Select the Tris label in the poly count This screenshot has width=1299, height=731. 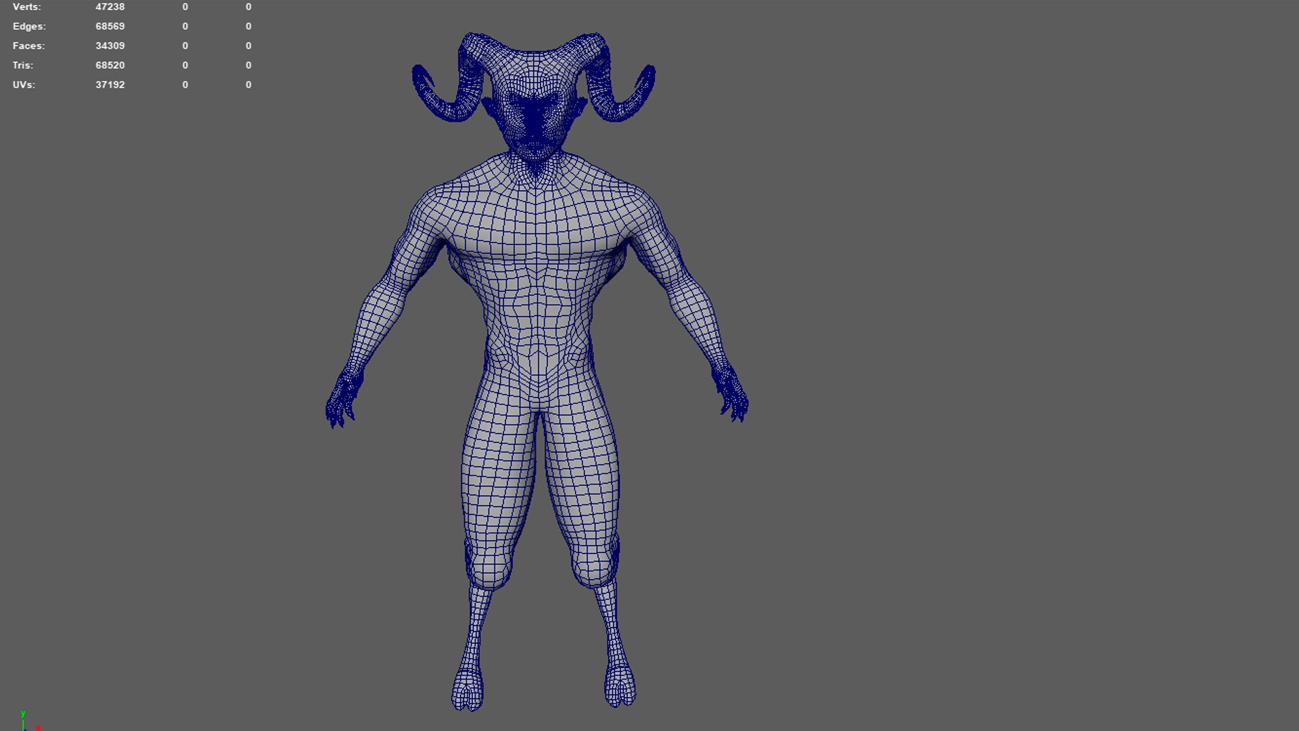coord(22,66)
